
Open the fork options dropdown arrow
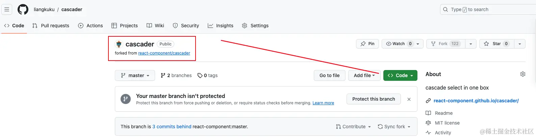(470, 44)
